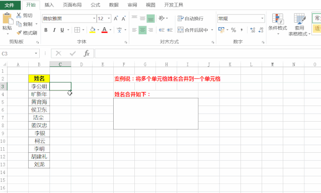
Task: Toggle underline formatting
Action: 62,30
